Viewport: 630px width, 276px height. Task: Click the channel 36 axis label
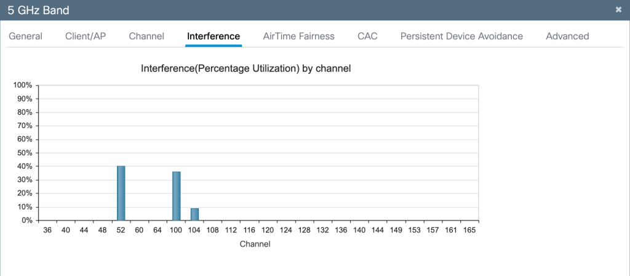tap(47, 230)
